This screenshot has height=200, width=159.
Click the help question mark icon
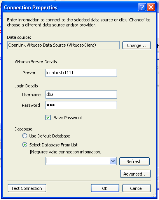[x=142, y=7]
